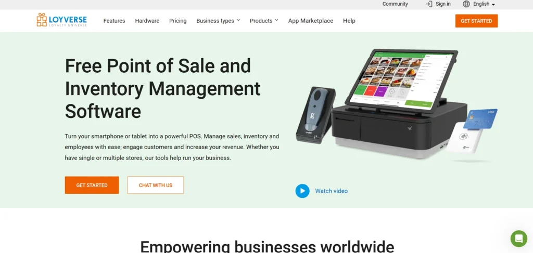Open the Features menu item
The height and width of the screenshot is (253, 533).
coord(114,21)
